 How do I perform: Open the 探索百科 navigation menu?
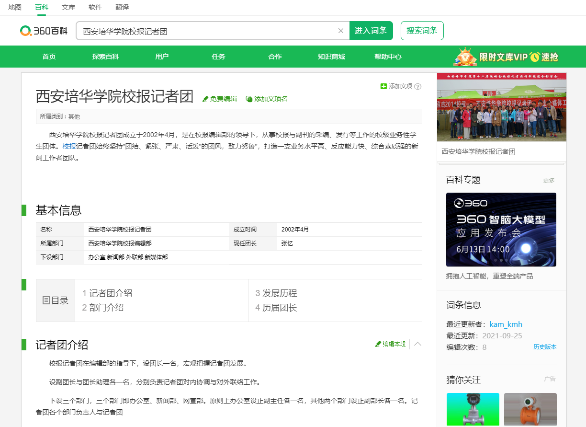(105, 57)
